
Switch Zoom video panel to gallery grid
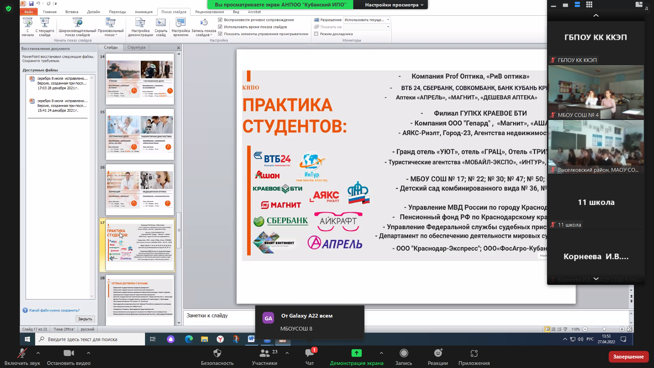click(589, 5)
